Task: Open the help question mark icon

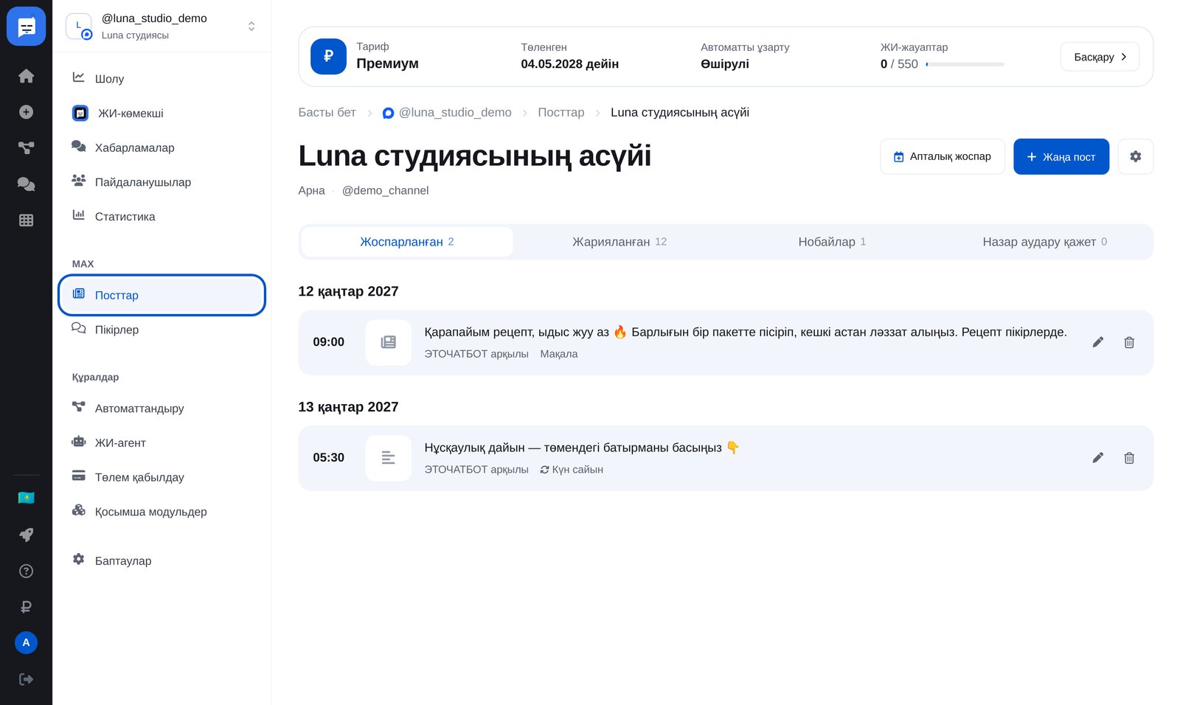Action: pos(26,571)
